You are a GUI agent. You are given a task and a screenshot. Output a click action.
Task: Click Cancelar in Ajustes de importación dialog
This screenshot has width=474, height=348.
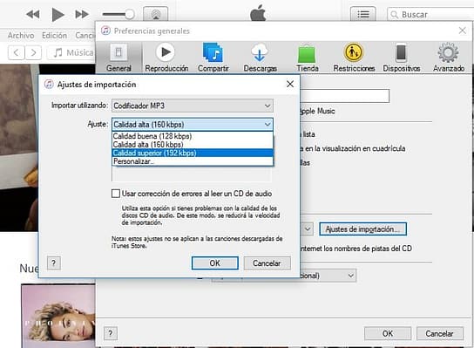(x=267, y=263)
